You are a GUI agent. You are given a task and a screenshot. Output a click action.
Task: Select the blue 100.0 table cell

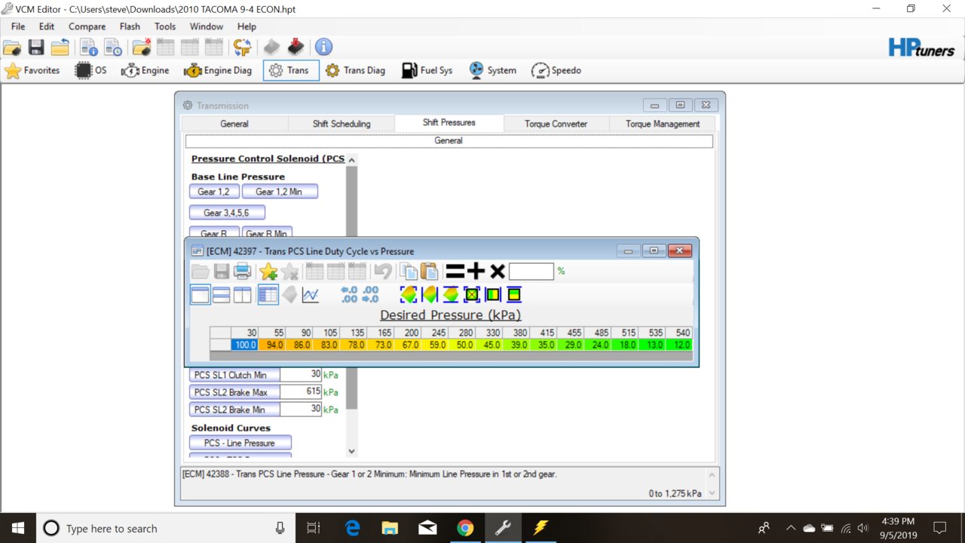point(244,345)
